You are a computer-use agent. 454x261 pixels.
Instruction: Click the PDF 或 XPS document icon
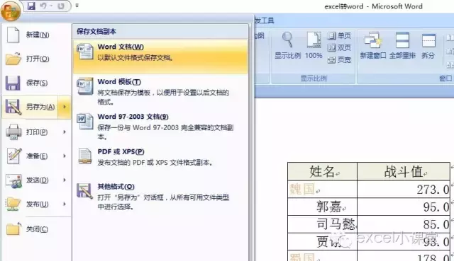point(85,156)
